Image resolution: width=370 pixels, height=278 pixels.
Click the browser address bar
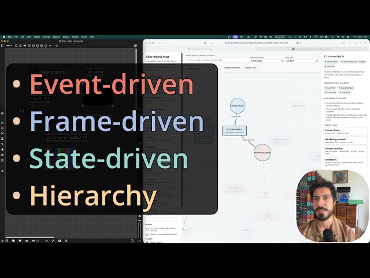[256, 43]
